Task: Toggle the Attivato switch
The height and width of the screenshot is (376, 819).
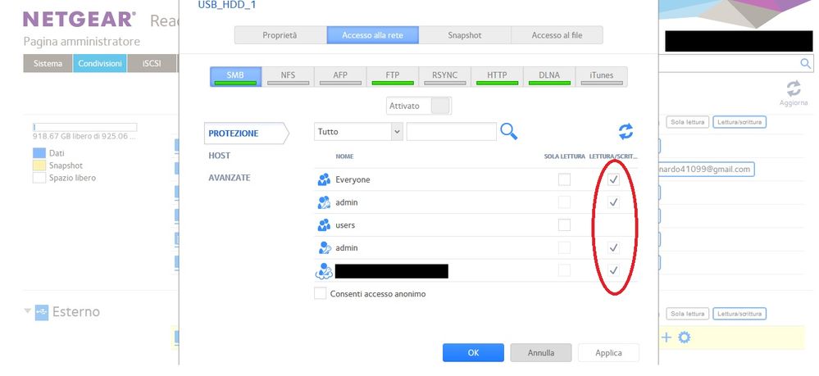Action: tap(419, 106)
